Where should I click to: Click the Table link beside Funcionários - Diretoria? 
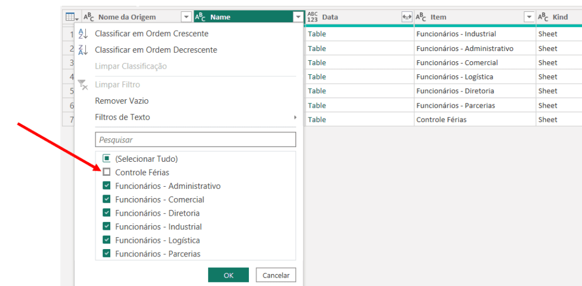pos(317,91)
